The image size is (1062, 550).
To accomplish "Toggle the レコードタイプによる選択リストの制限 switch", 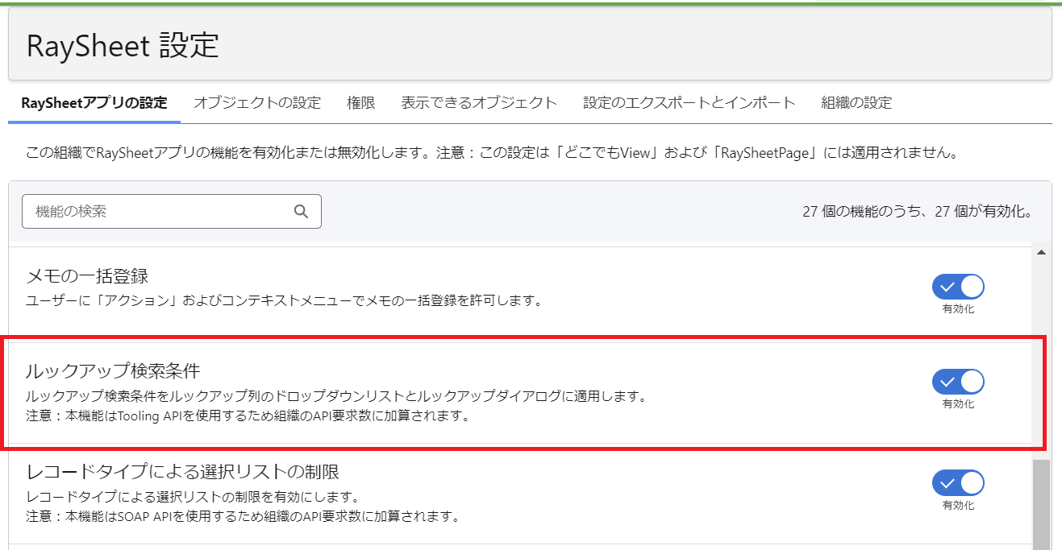I will pos(958,483).
